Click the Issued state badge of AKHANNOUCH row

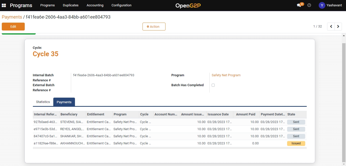click(296, 143)
